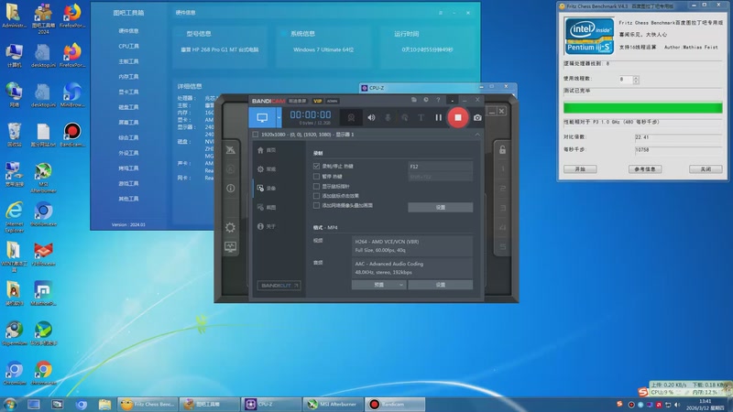The image size is (733, 412).
Task: Enable the 暂停 热键 checkbox
Action: point(317,176)
